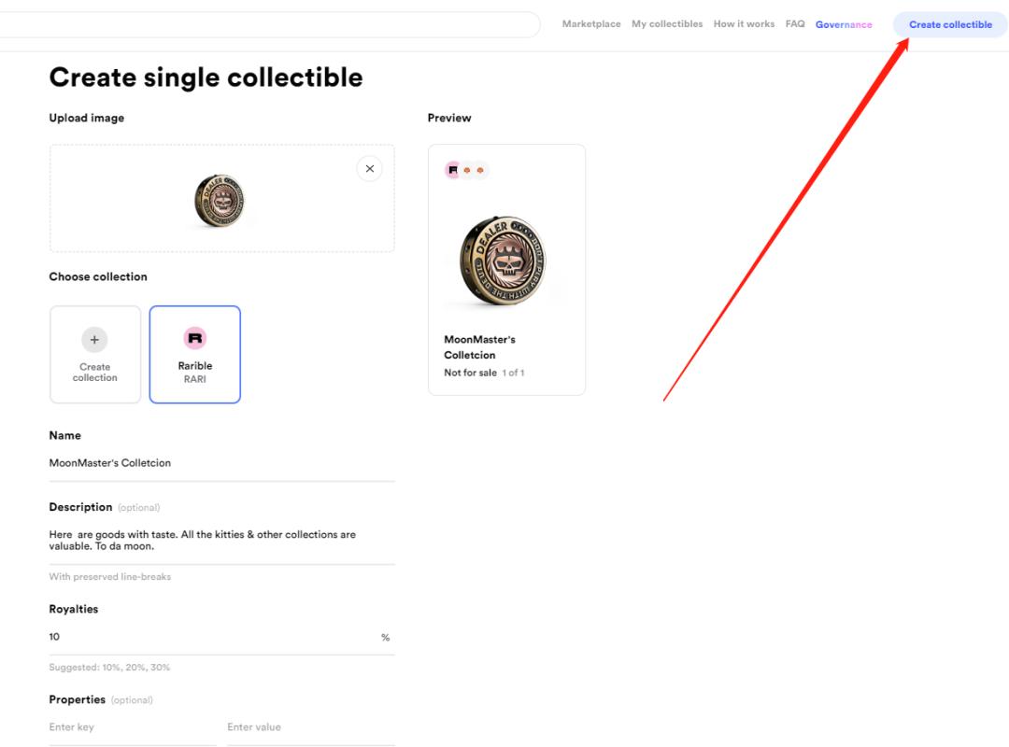The height and width of the screenshot is (747, 1009).
Task: Click the pink Rarible avatar in preview card
Action: pyautogui.click(x=453, y=171)
